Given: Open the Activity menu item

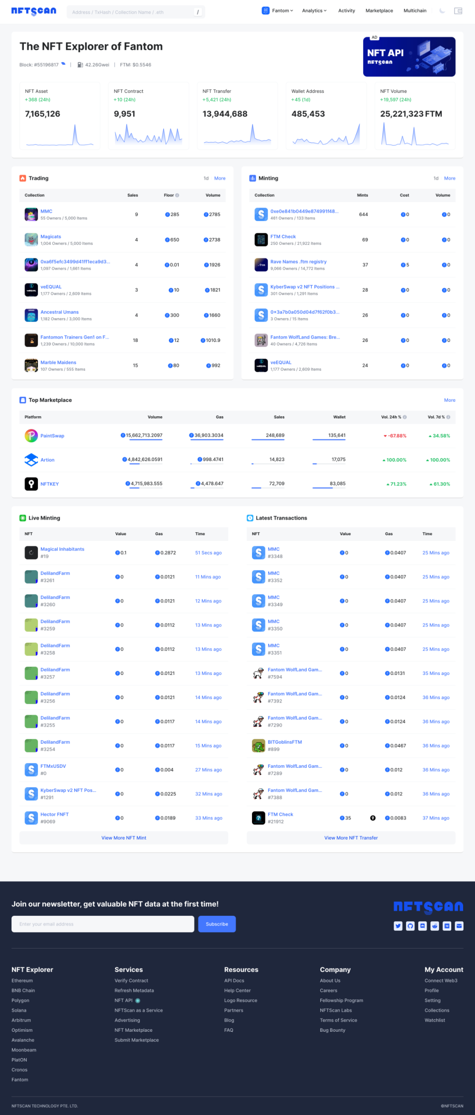Looking at the screenshot, I should coord(347,11).
